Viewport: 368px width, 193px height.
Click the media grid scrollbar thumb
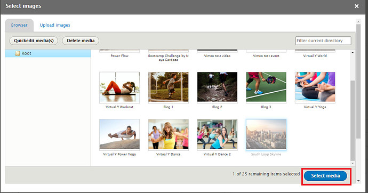pyautogui.click(x=353, y=120)
